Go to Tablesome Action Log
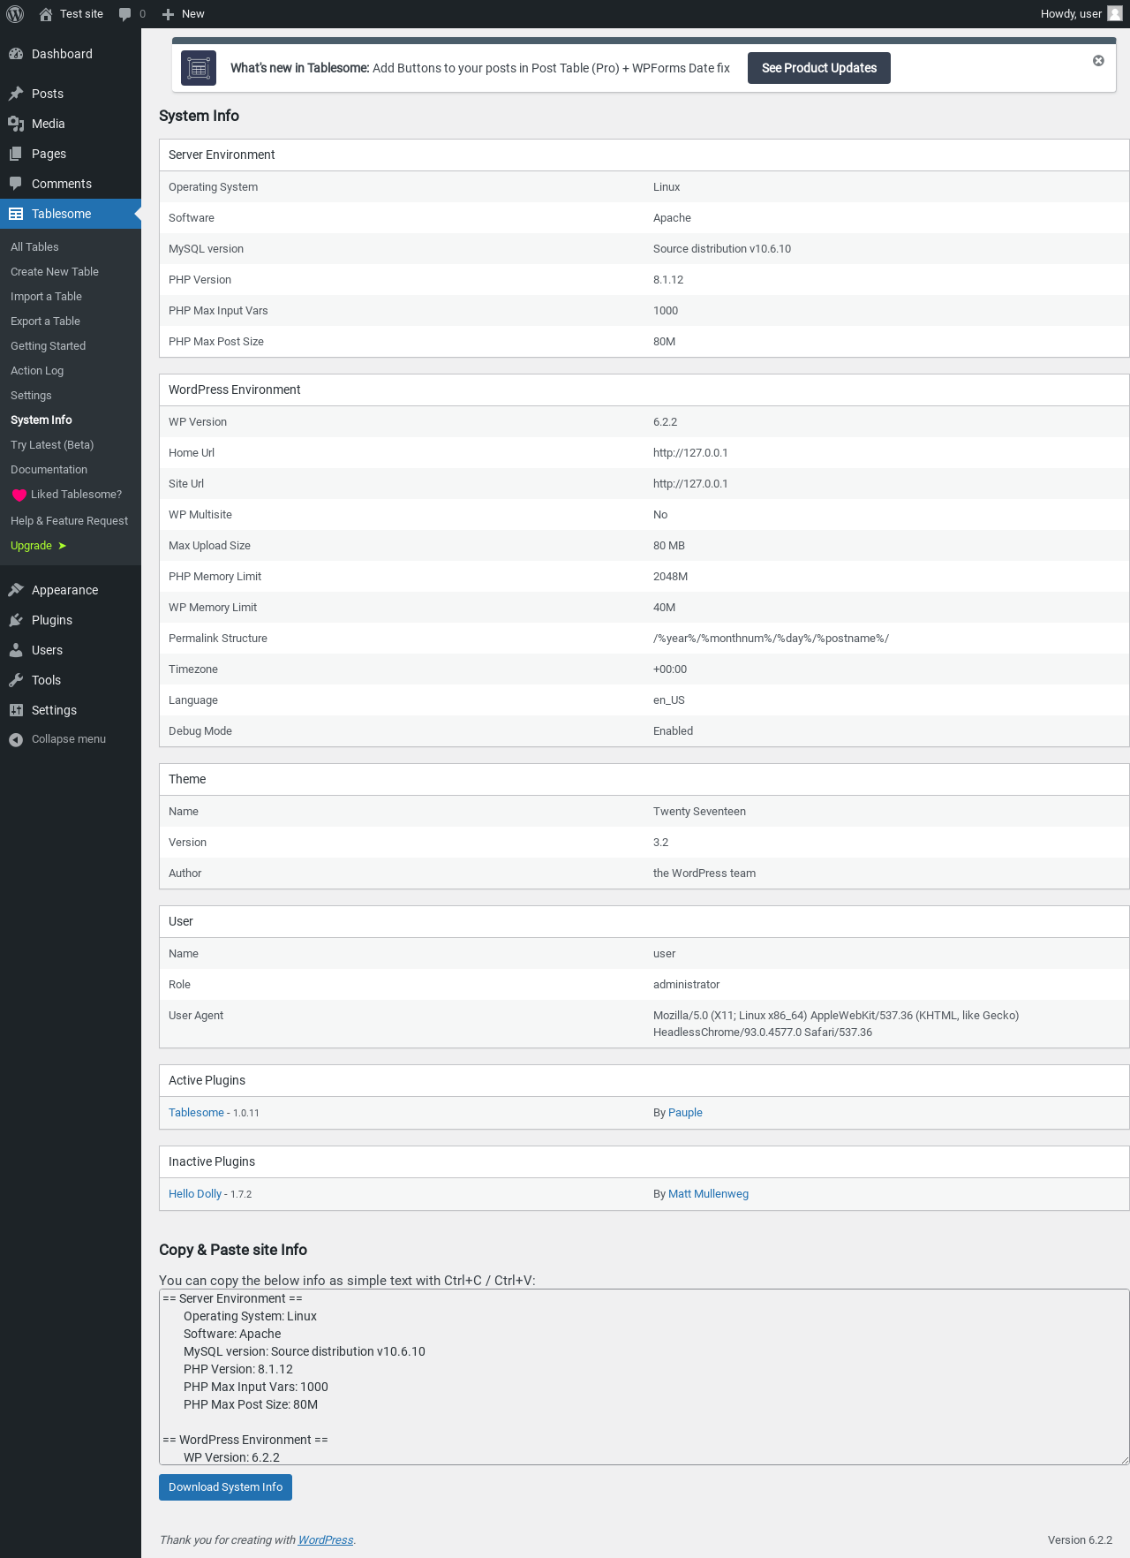The width and height of the screenshot is (1130, 1558). tap(37, 371)
